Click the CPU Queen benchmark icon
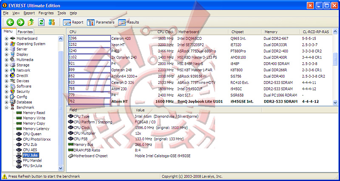Viewport: 340px width, 181px height. tap(19, 134)
